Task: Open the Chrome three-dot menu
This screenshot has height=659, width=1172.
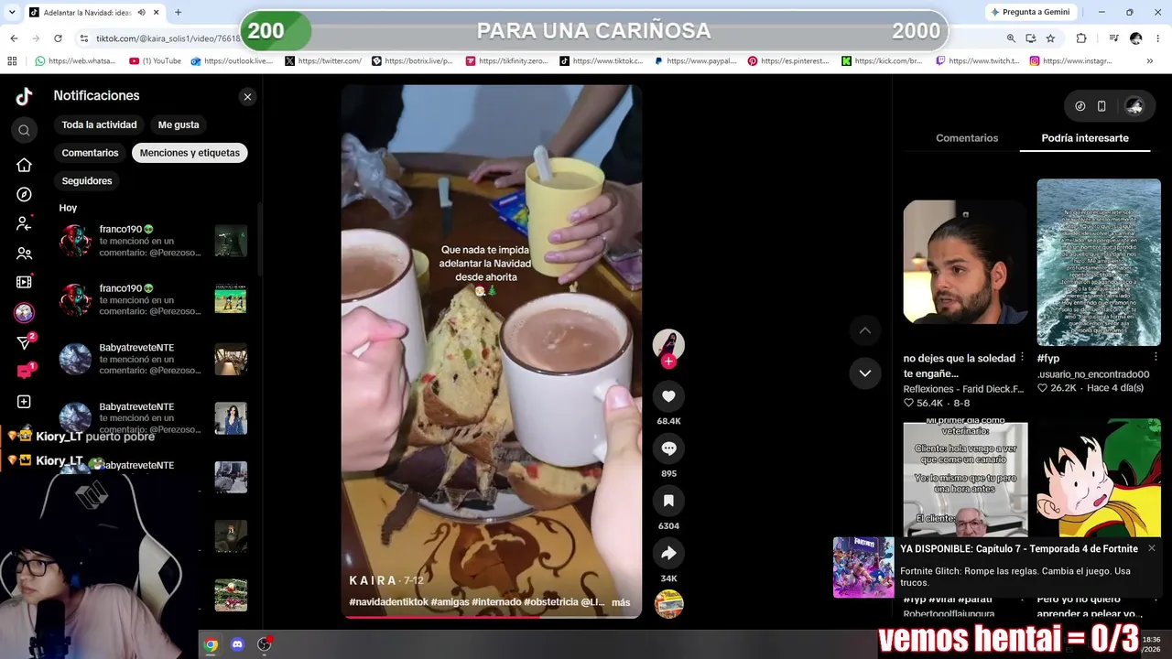Action: pyautogui.click(x=1157, y=38)
